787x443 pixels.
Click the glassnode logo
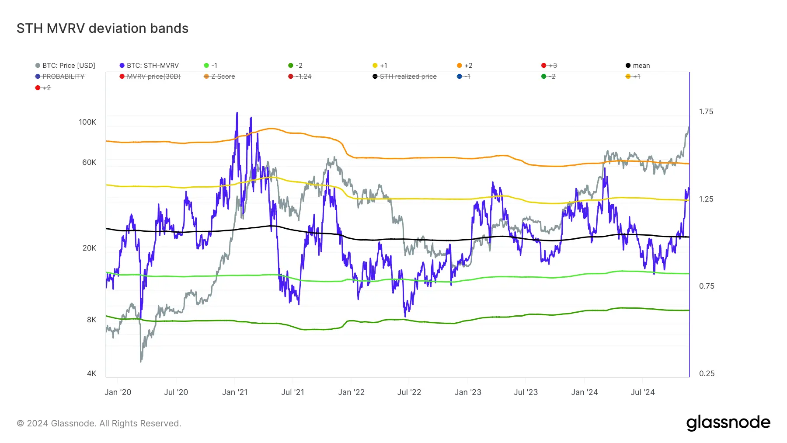point(728,423)
